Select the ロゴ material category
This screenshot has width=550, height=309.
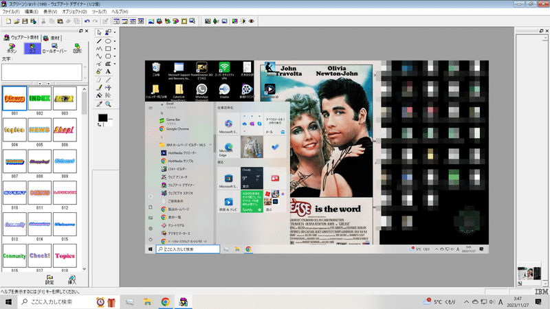pos(32,48)
